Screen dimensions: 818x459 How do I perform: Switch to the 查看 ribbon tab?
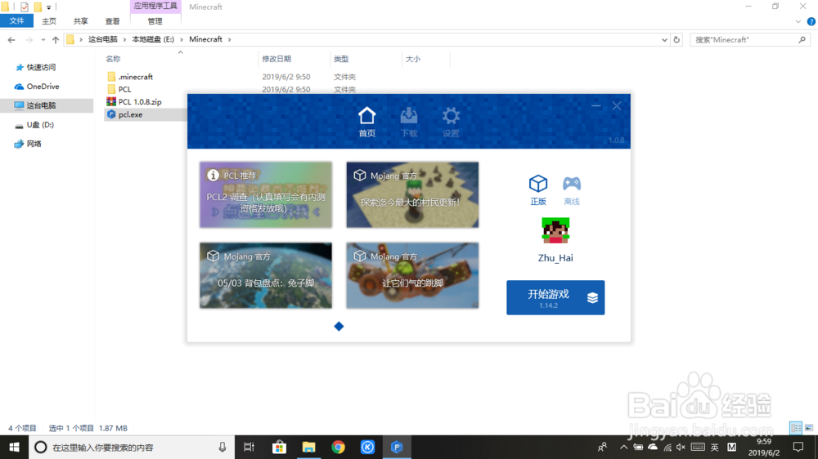point(112,21)
